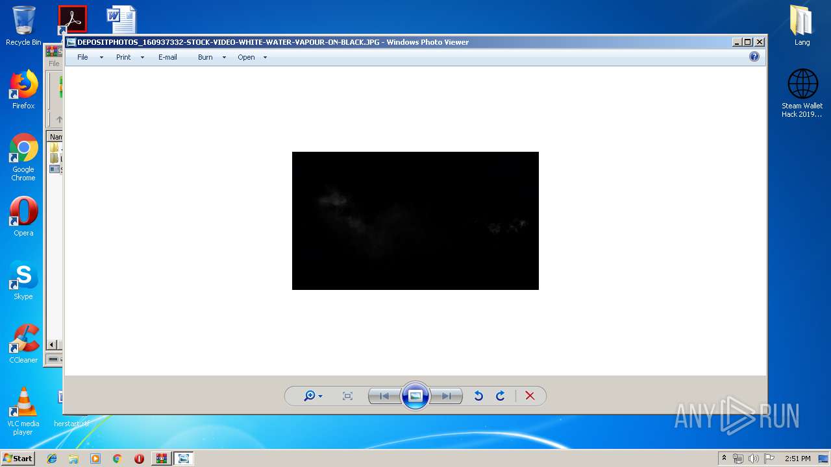Click the black water vapour image

click(415, 221)
